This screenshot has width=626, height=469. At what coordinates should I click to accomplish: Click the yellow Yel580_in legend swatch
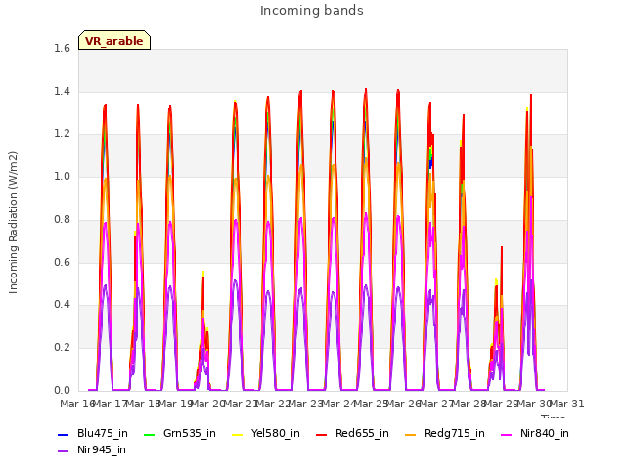(238, 434)
